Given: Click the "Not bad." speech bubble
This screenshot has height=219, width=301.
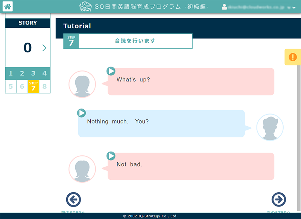Looking at the screenshot, I should pyautogui.click(x=191, y=166).
